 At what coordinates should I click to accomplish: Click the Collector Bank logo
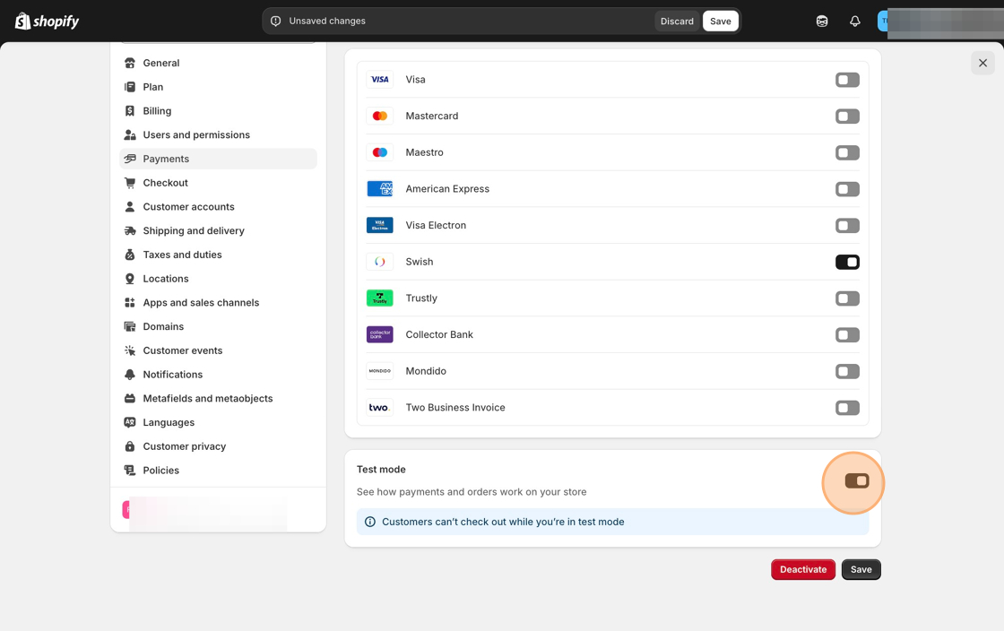380,334
